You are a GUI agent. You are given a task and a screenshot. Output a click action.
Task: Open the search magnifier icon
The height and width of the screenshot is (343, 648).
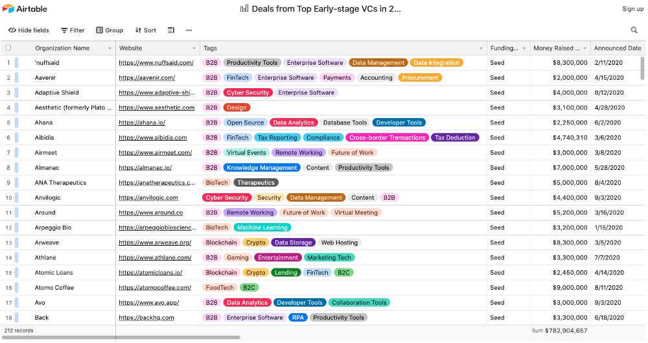coord(634,30)
